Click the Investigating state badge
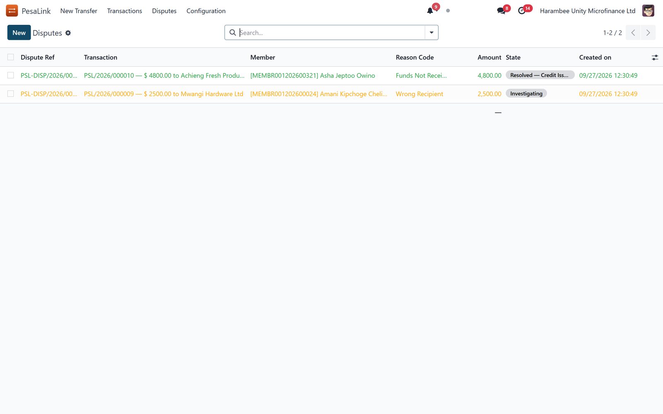Viewport: 663px width, 414px height. (x=526, y=94)
